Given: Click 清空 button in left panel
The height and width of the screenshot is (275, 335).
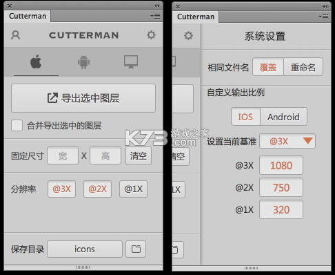Looking at the screenshot, I should pos(139,155).
